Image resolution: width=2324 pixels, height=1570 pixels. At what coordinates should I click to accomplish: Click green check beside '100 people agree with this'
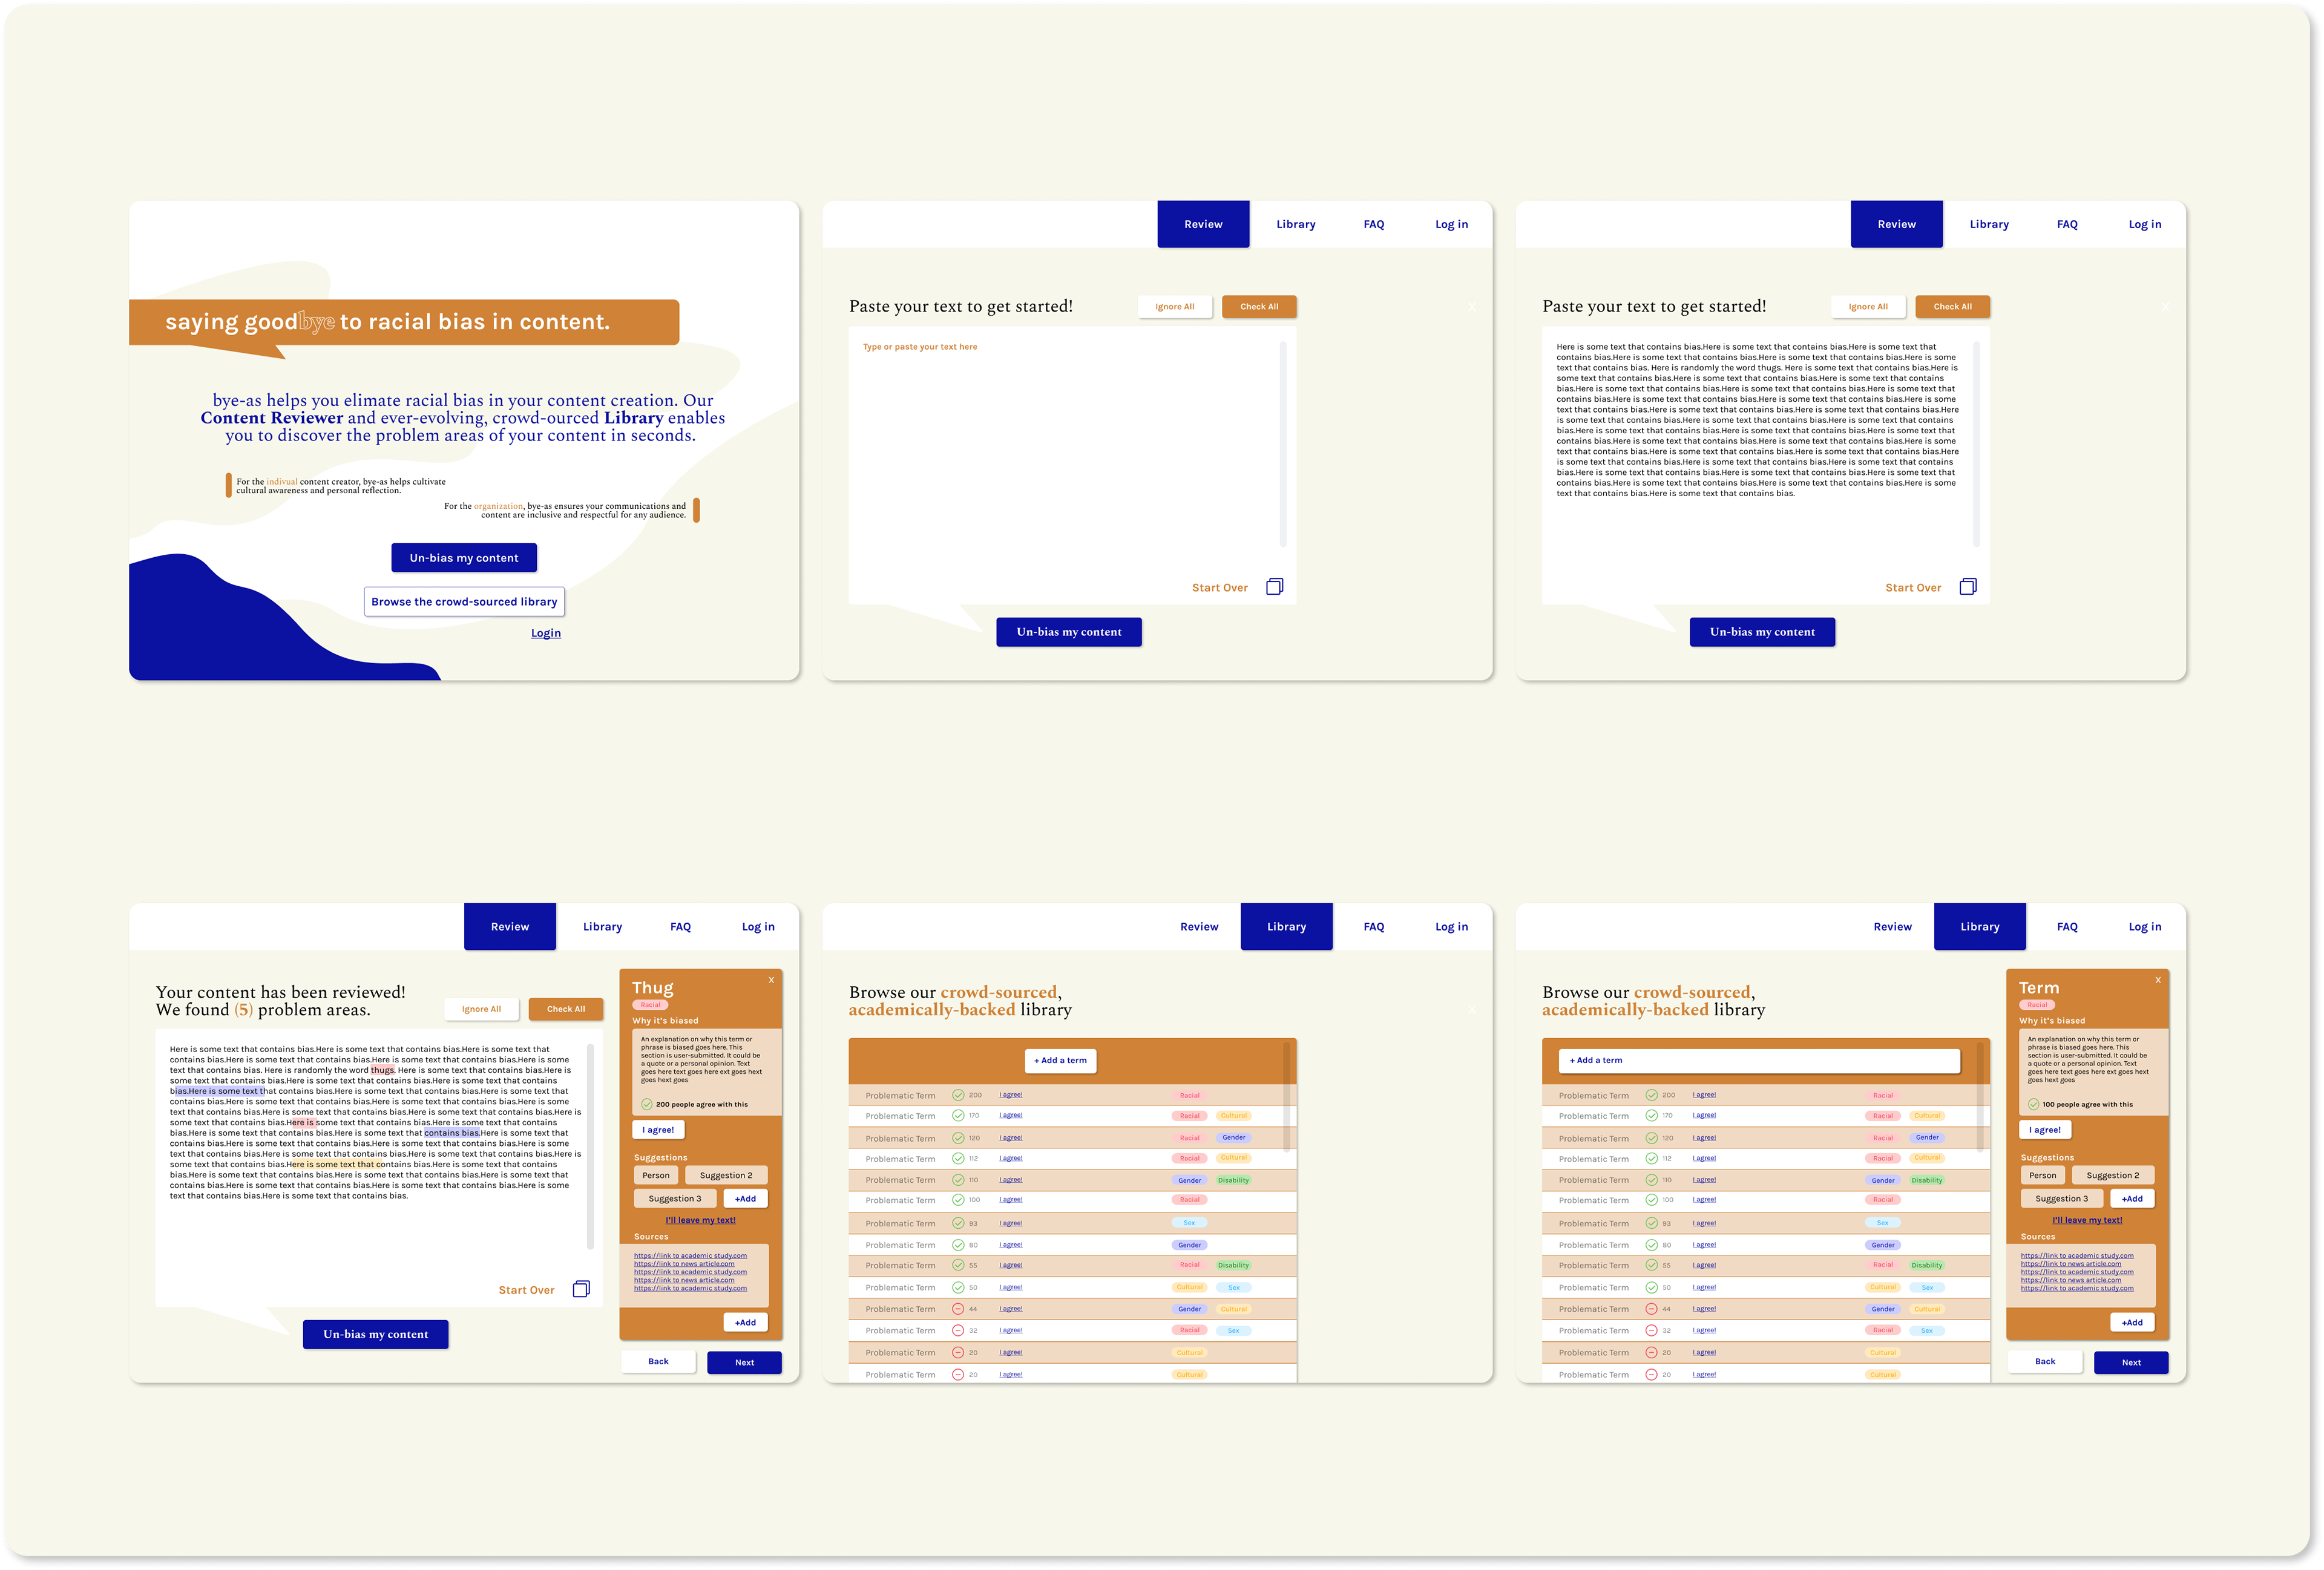2033,1104
